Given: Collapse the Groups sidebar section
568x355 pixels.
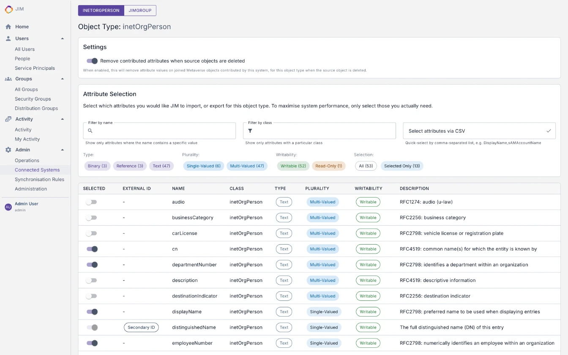Looking at the screenshot, I should click(63, 79).
